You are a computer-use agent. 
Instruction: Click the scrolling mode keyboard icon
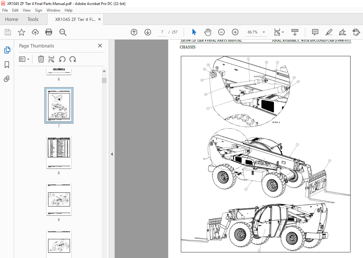pos(295,32)
